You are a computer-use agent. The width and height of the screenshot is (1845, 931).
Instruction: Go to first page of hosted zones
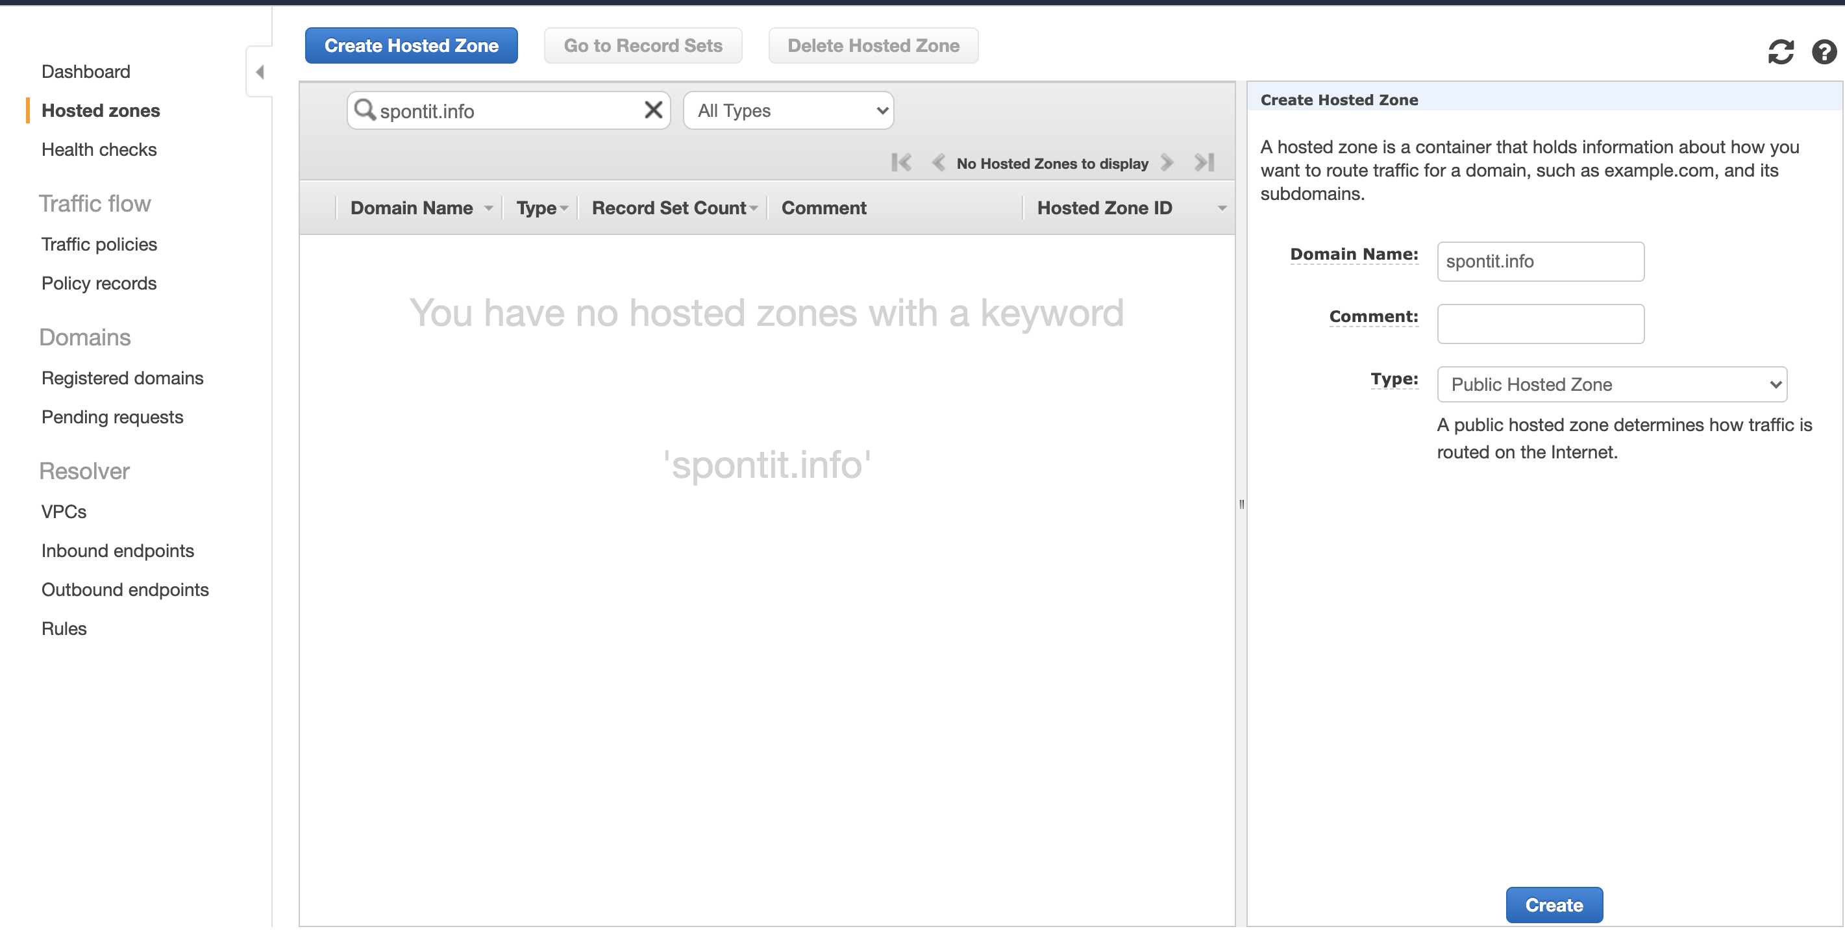[901, 162]
